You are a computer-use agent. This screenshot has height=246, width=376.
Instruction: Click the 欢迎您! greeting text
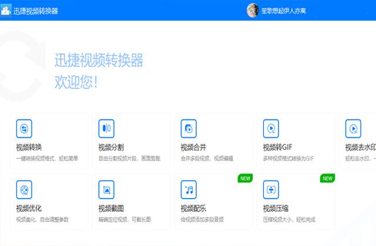tap(76, 82)
